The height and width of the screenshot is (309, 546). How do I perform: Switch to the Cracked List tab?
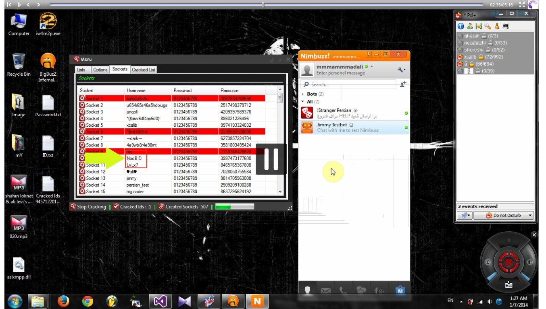(x=144, y=70)
